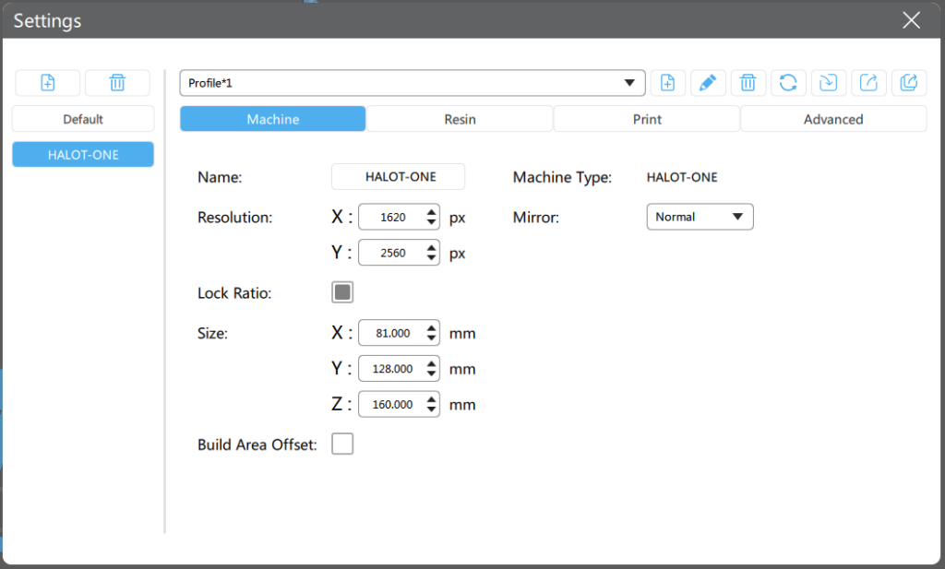The image size is (945, 569).
Task: Switch to the Machine tab
Action: [x=273, y=119]
